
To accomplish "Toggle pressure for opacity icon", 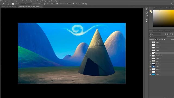I will (45, 4).
